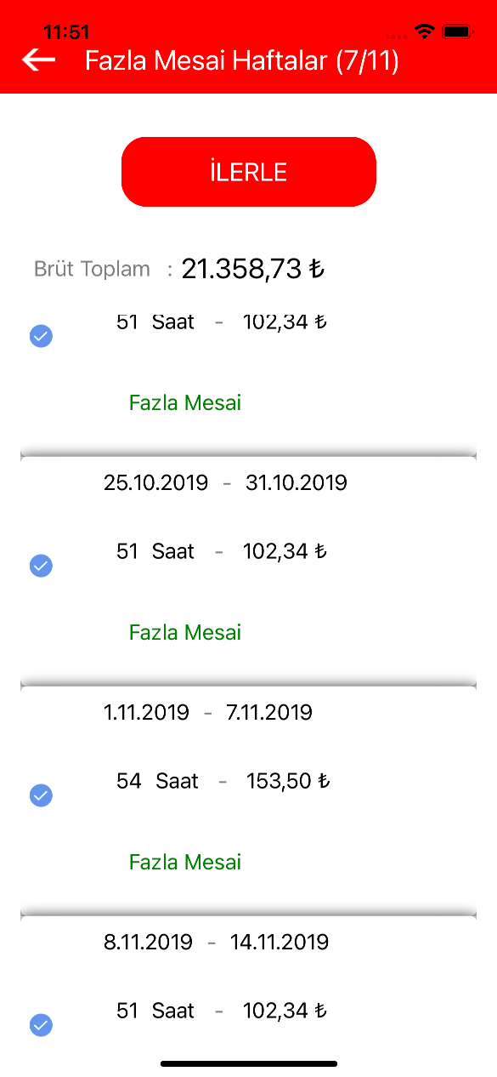Tap the Fazla Mesai Haftalar (7/11) title
Viewport: 497px width, 1077px height.
click(x=242, y=61)
